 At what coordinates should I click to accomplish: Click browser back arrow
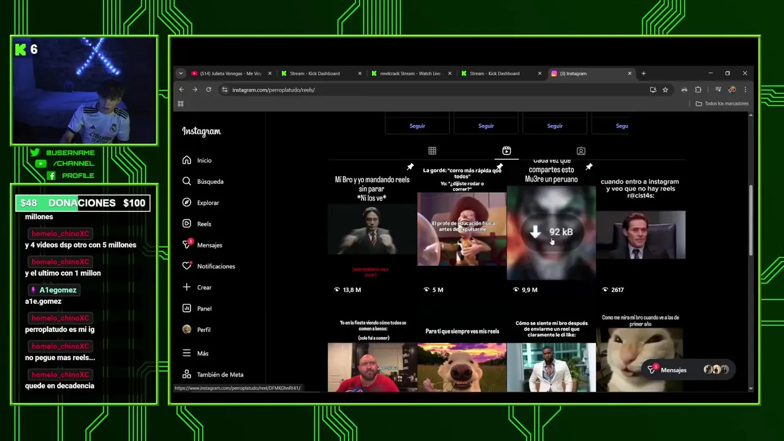181,89
